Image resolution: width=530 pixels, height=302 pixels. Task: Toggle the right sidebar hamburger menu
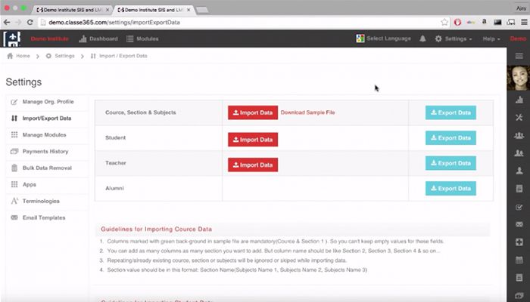519,56
